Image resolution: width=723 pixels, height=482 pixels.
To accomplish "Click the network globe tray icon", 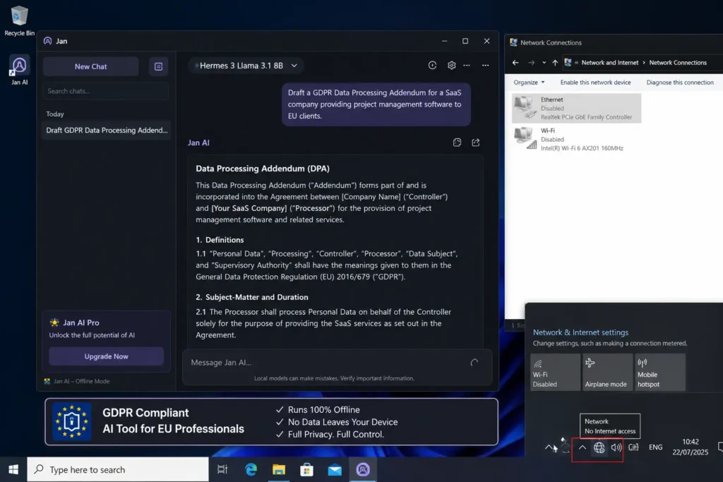I will (599, 447).
